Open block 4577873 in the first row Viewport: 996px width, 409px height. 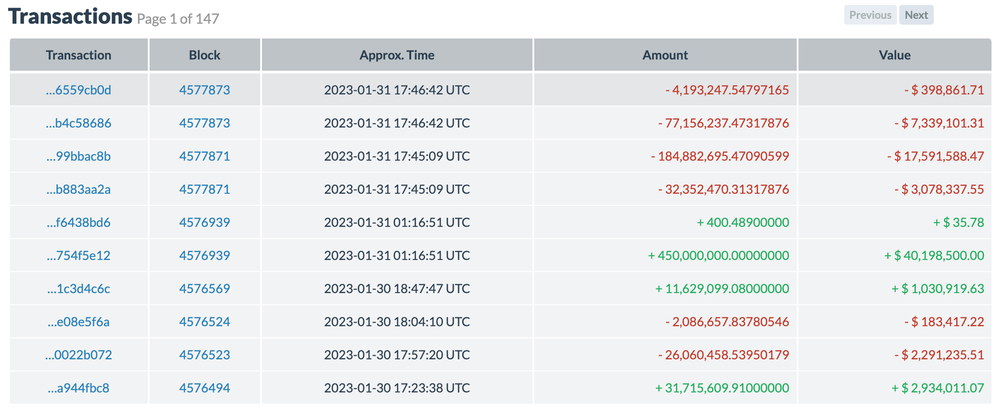pyautogui.click(x=204, y=90)
